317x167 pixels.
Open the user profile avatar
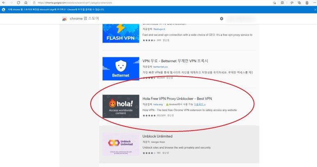[x=307, y=3]
